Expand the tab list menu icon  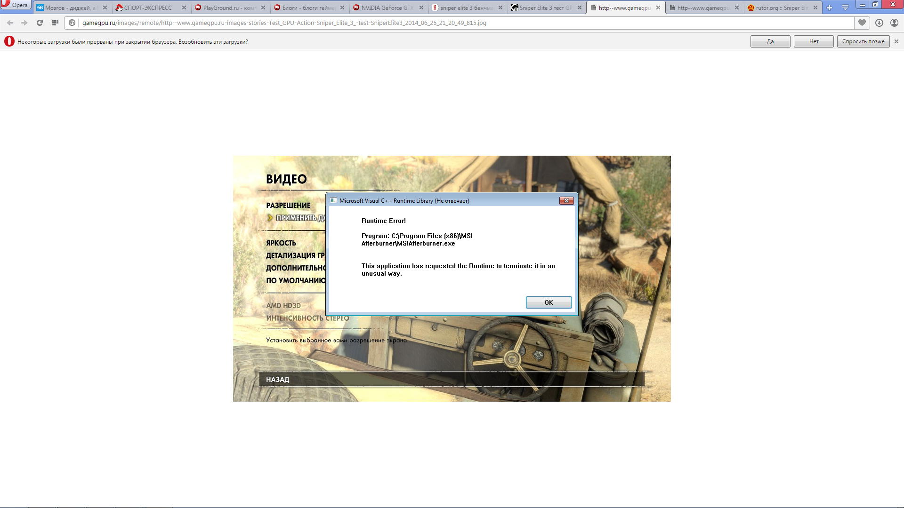point(846,8)
